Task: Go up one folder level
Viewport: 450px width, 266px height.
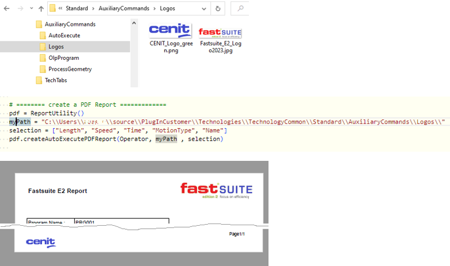Action: (41, 9)
